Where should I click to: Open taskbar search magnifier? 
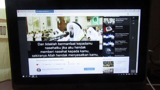point(26,76)
